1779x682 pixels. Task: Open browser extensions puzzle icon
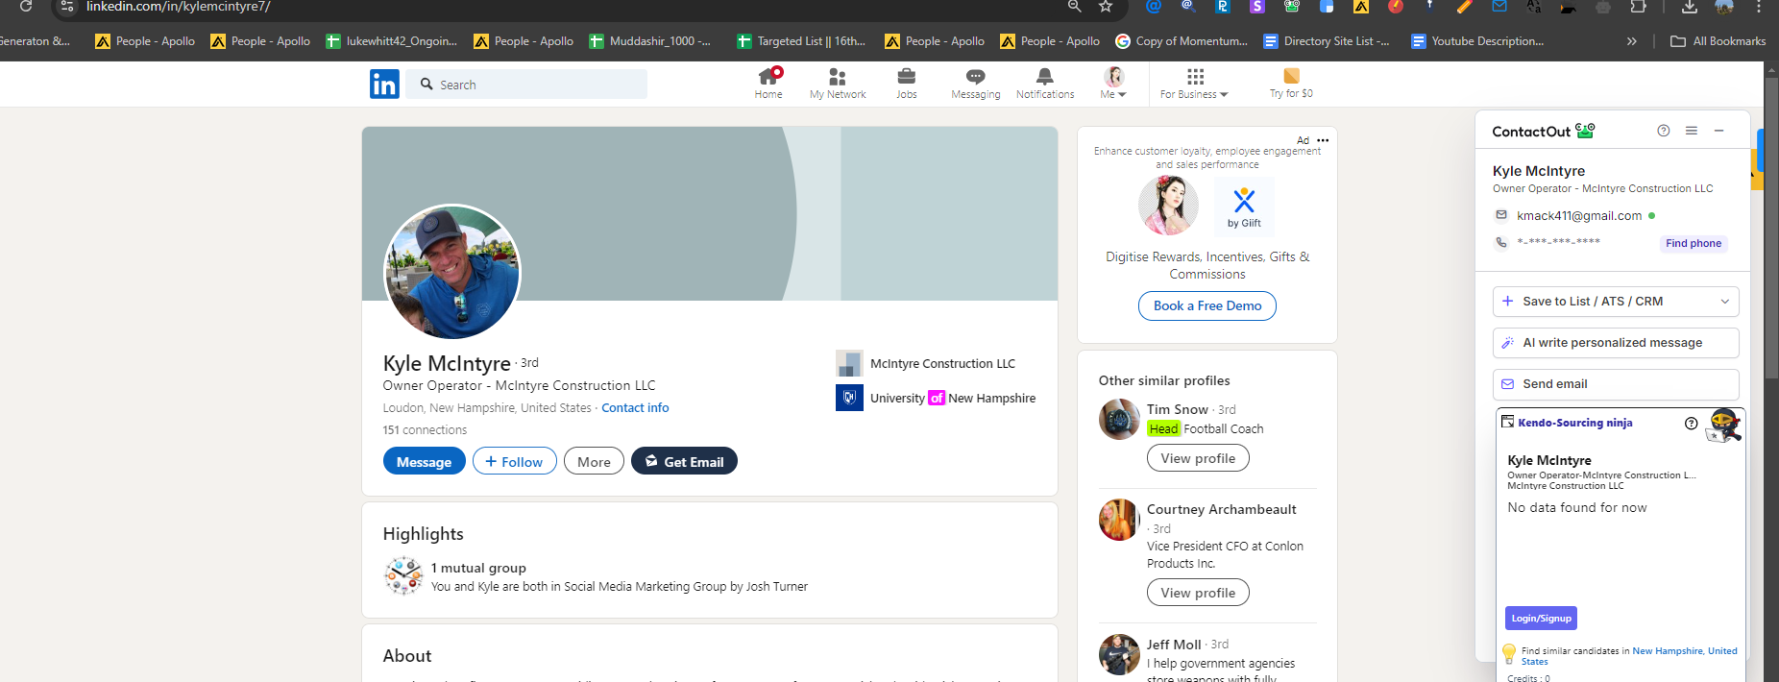coord(1639,7)
